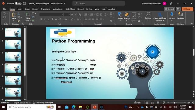This screenshot has height=110, width=195.
Task: Open the Design tab
Action: pos(35,9)
